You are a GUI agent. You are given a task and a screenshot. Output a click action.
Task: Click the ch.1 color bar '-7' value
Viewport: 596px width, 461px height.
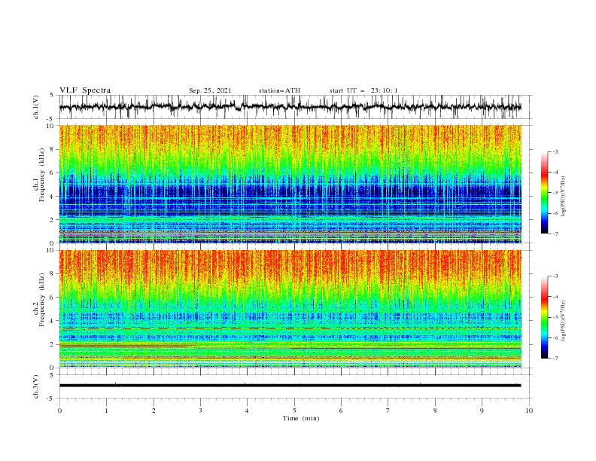point(555,234)
